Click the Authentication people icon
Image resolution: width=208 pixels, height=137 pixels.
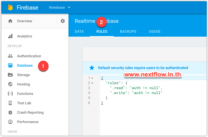[10, 56]
